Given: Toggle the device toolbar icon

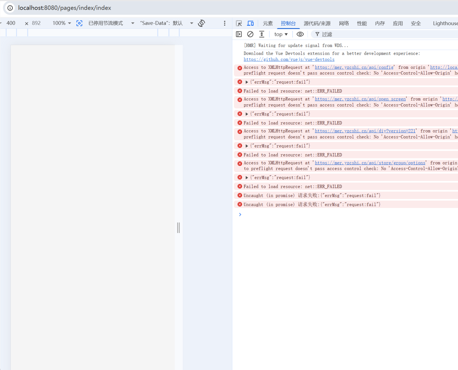Looking at the screenshot, I should (x=251, y=23).
